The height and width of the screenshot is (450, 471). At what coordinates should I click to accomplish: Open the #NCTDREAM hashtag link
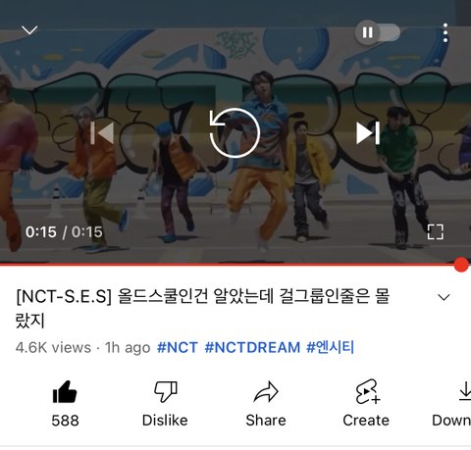252,347
